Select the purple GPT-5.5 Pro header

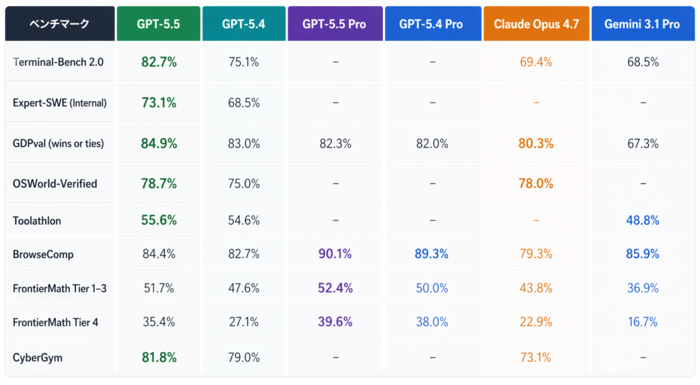(x=334, y=24)
